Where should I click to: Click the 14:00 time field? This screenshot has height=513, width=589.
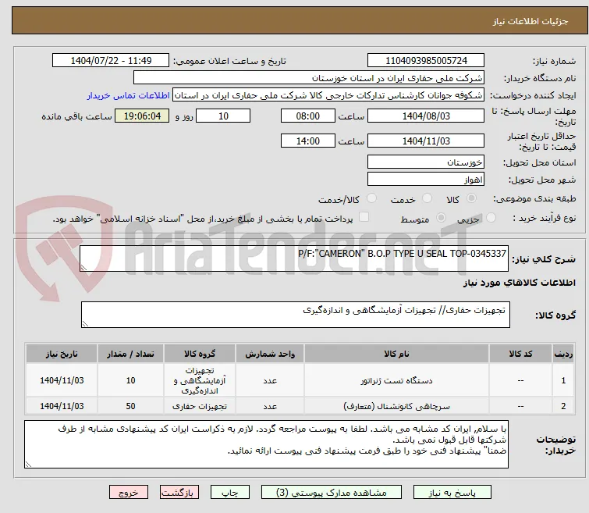[x=308, y=141]
